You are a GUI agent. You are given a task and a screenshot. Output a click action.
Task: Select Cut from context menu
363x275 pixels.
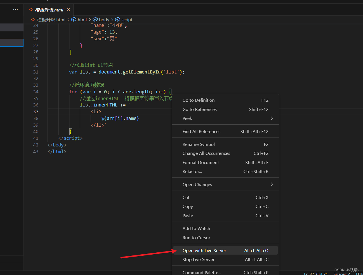coord(225,197)
